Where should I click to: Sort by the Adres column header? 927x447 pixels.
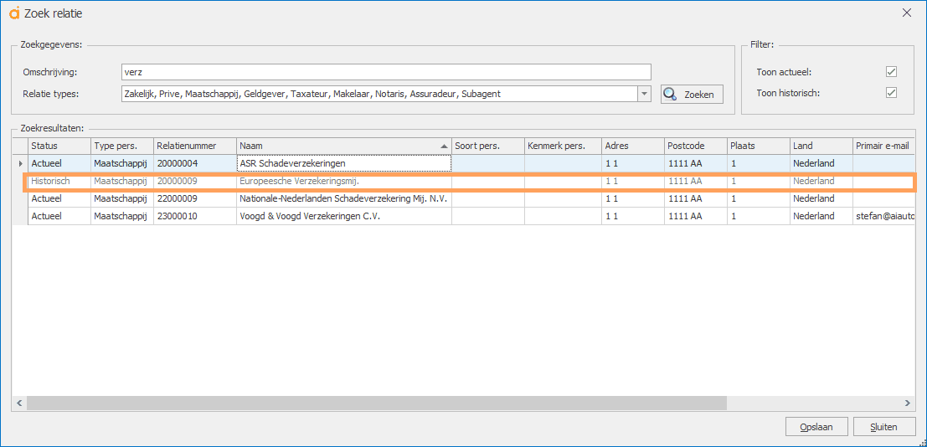632,146
